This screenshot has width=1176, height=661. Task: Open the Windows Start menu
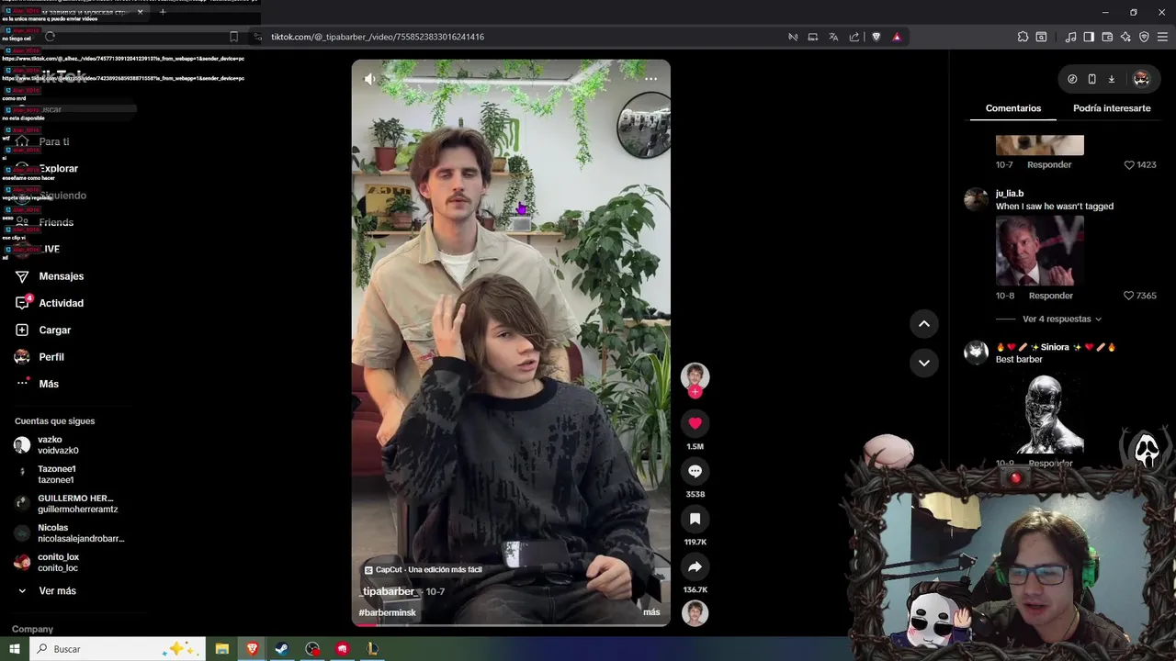point(15,649)
